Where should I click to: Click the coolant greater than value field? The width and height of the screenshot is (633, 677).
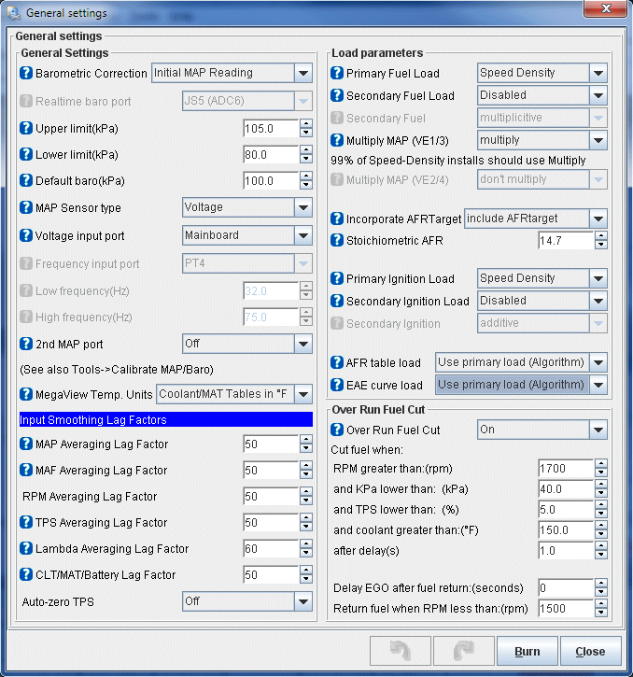[566, 530]
